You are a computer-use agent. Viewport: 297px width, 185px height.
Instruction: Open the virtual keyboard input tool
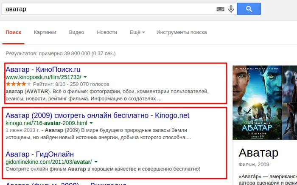[x=220, y=9]
